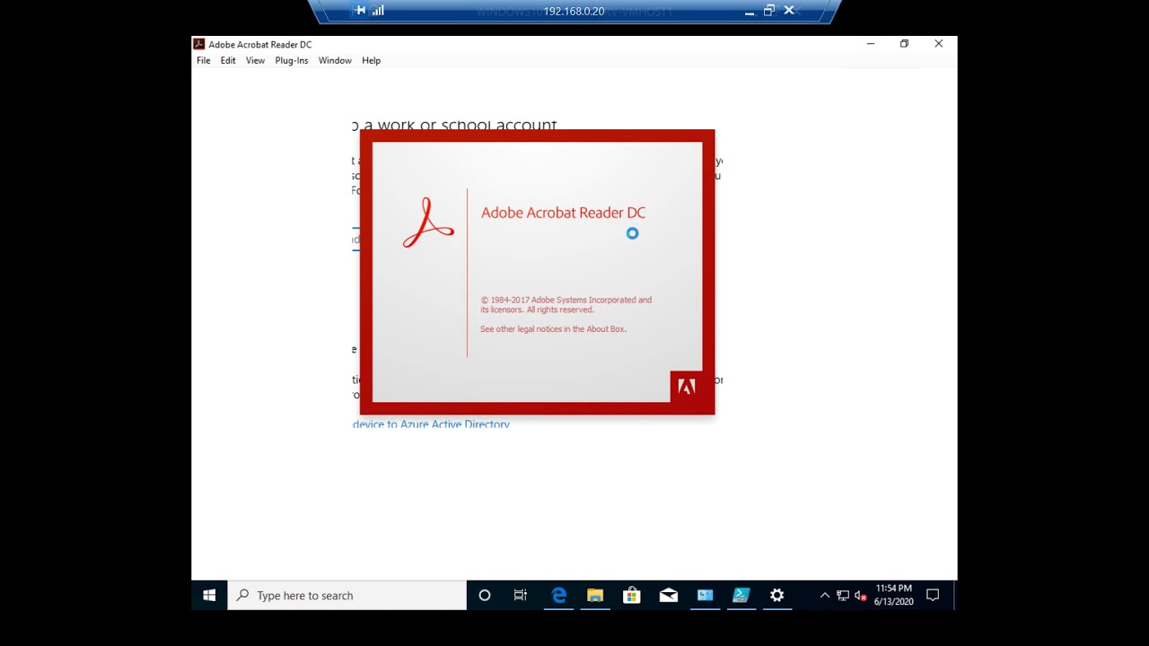
Task: Click the taskbar clock showing 11:54 PM
Action: (x=894, y=595)
